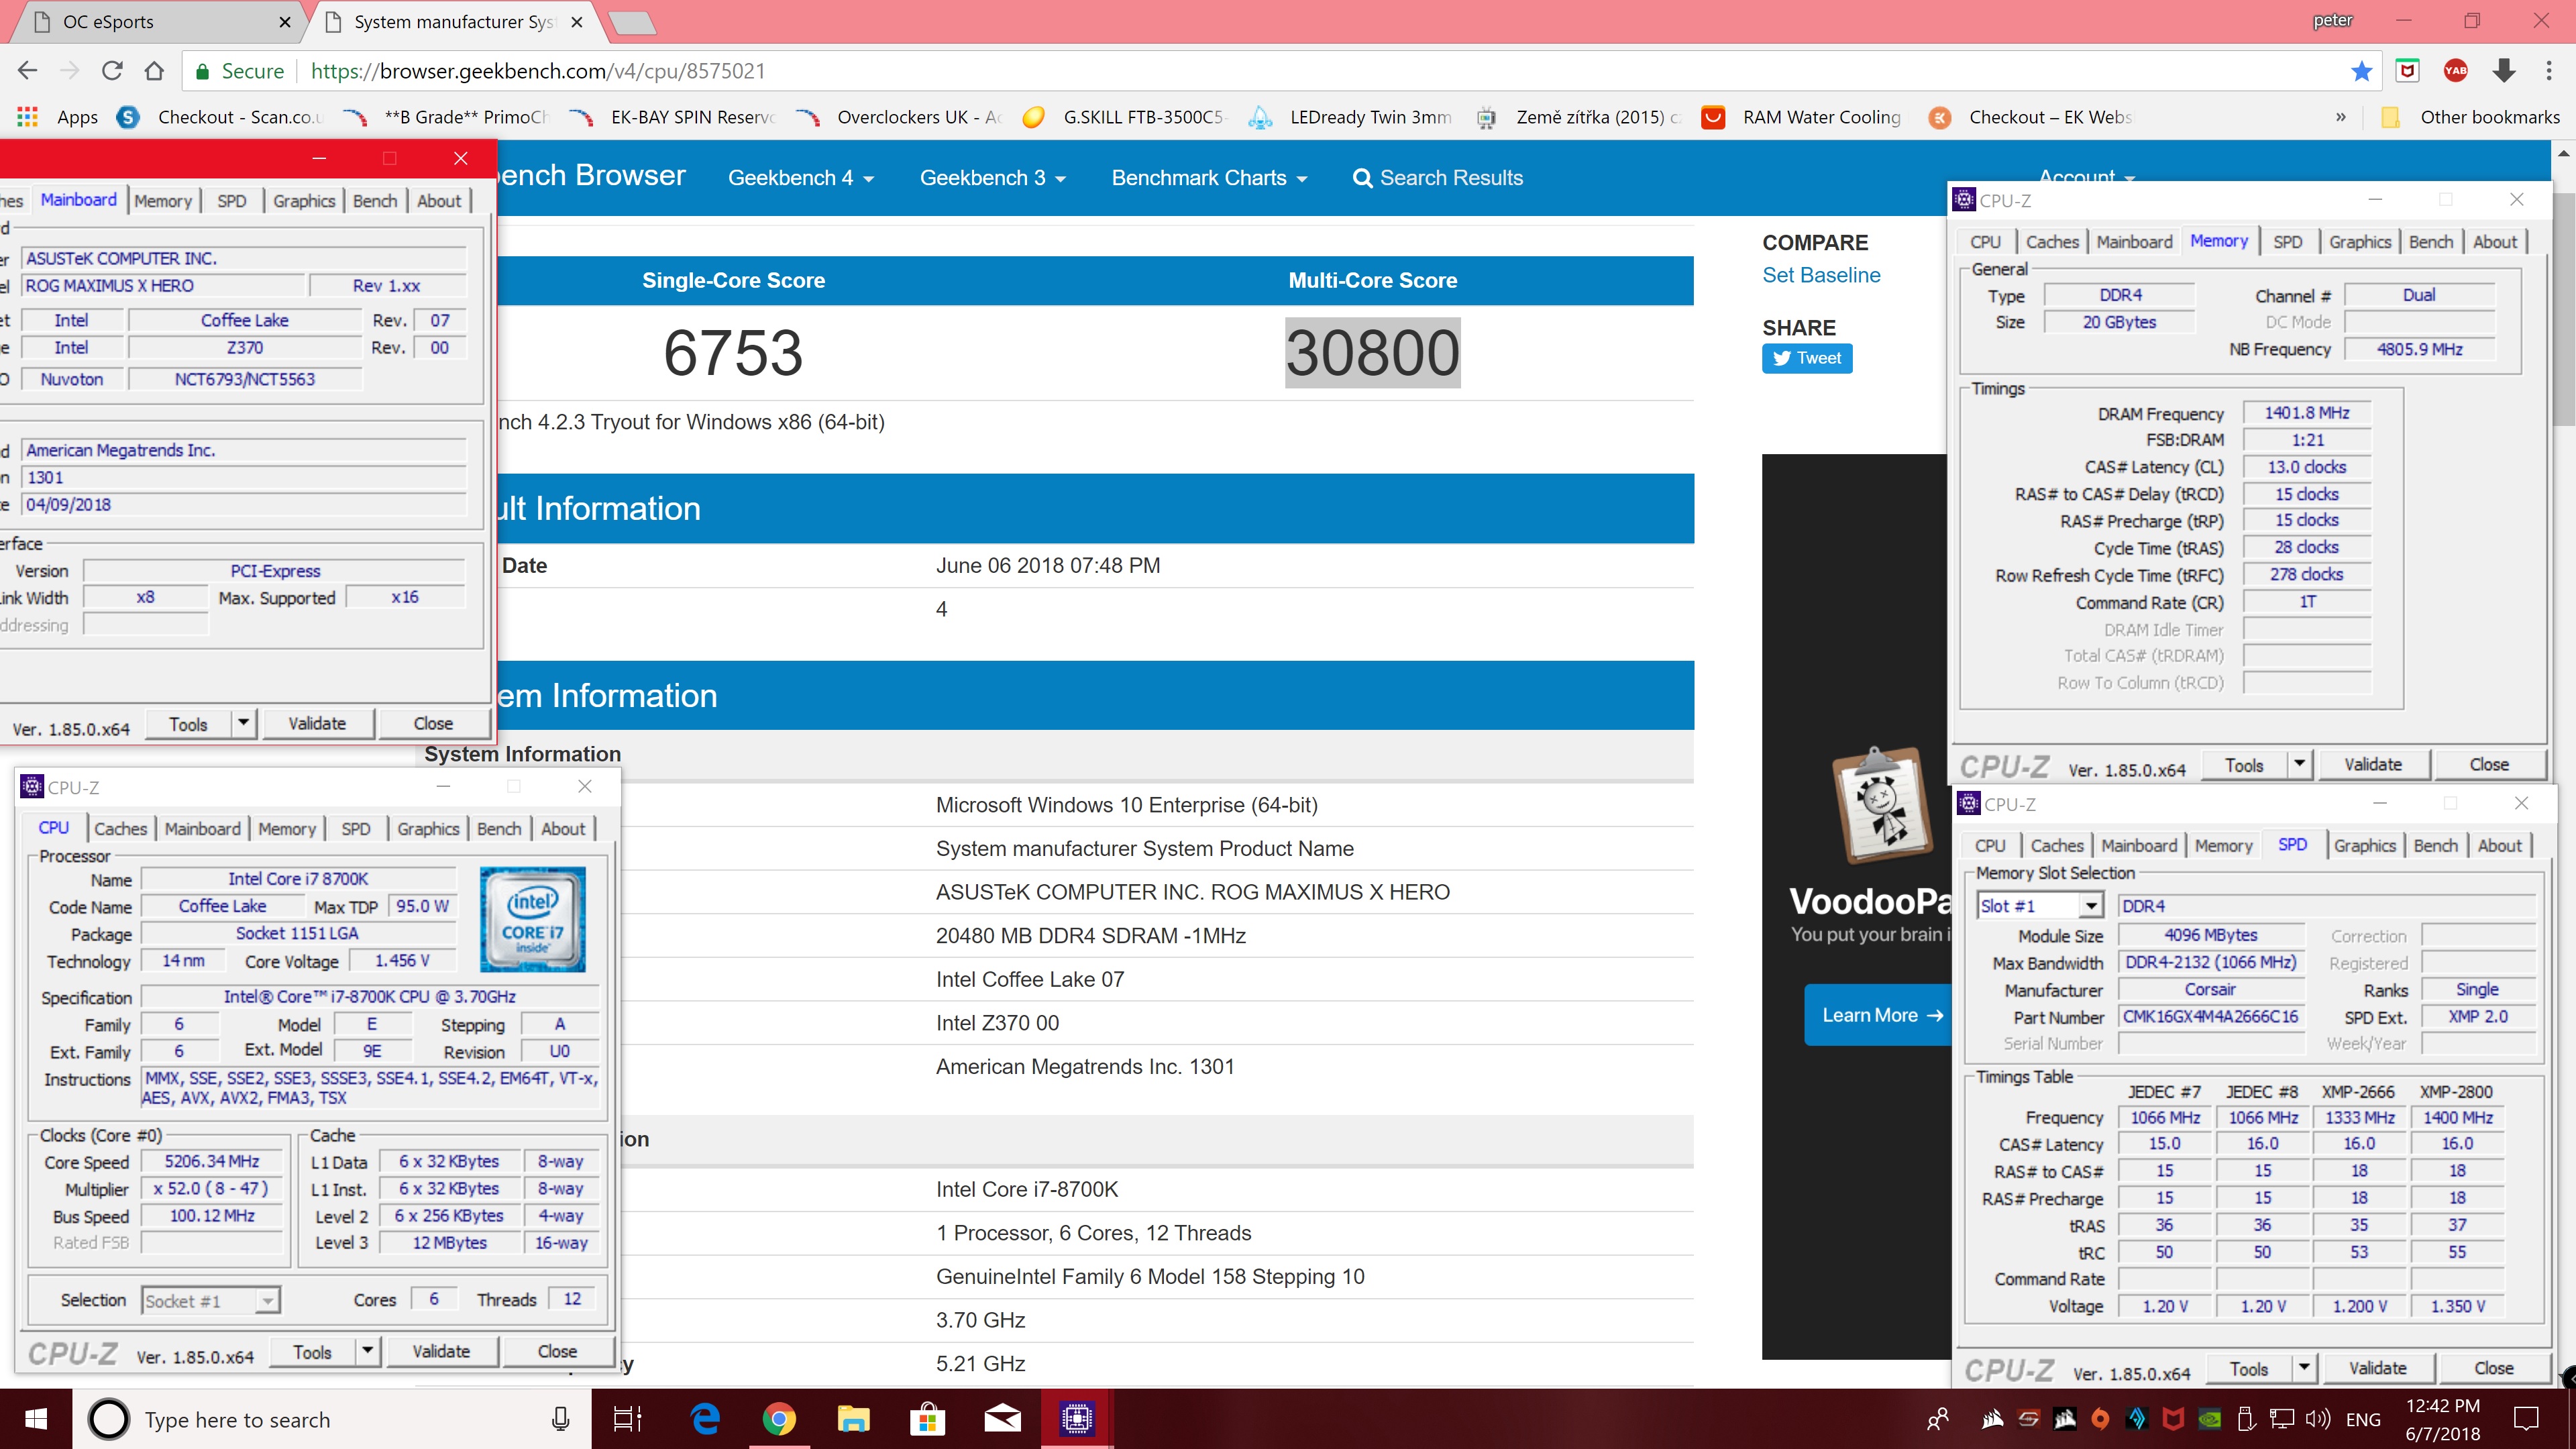2576x1449 pixels.
Task: Select the Bench tab in CPU-Z Memory window
Action: 2430,242
